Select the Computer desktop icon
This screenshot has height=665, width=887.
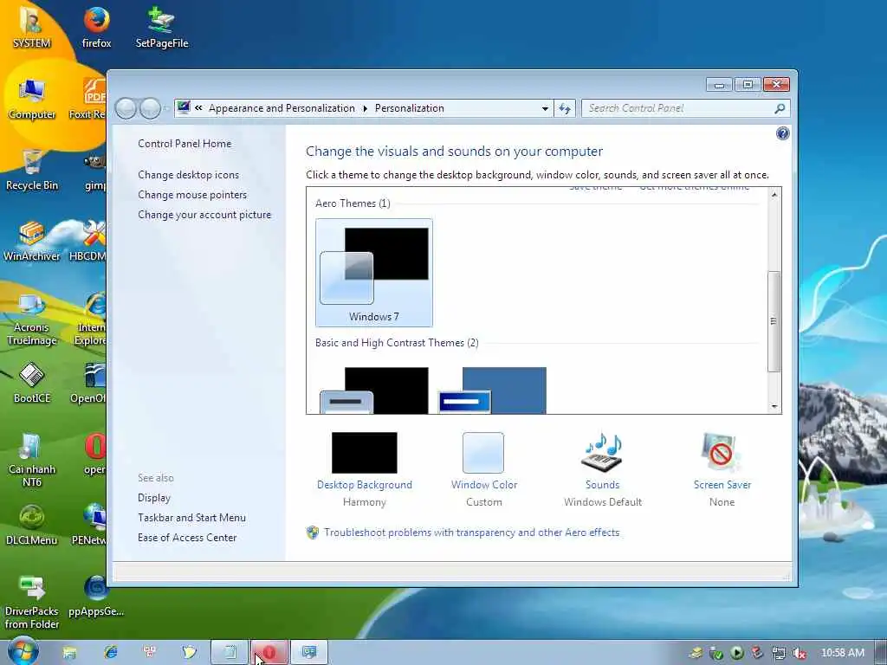coord(32,99)
